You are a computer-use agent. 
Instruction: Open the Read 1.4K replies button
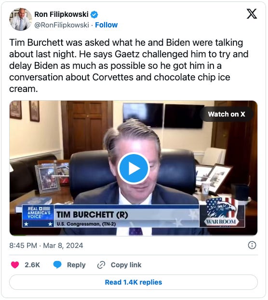coord(134,282)
